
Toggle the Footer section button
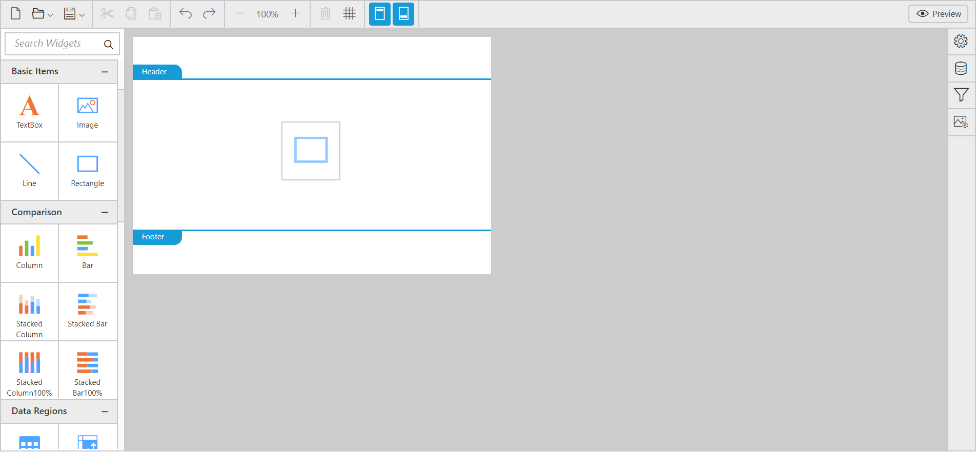(403, 14)
